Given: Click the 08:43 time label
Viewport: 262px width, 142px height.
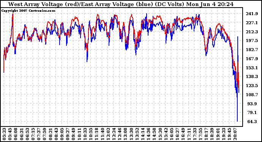Looking at the screenshot, I should (x=56, y=134).
